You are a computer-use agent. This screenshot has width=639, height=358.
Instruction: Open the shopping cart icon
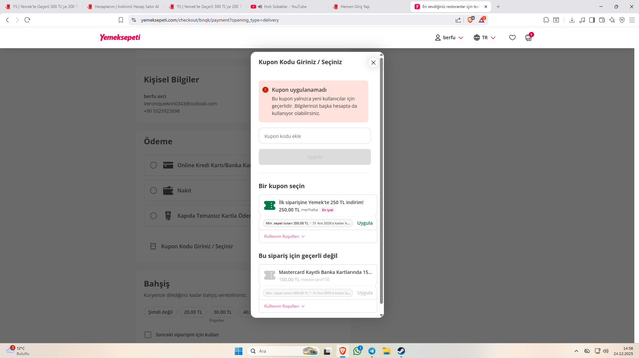coord(528,37)
